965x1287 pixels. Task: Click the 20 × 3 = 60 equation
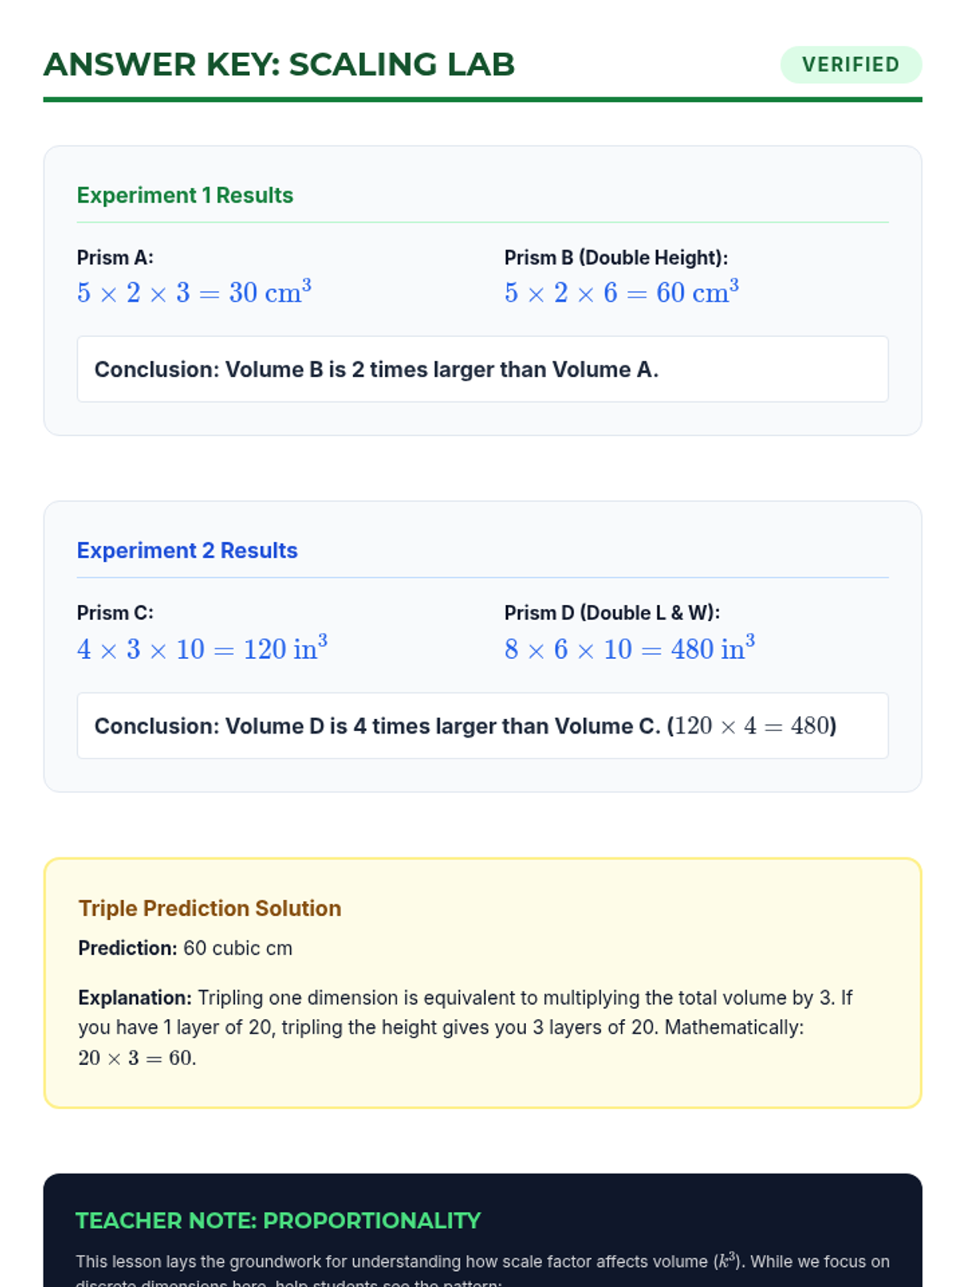pos(138,1058)
